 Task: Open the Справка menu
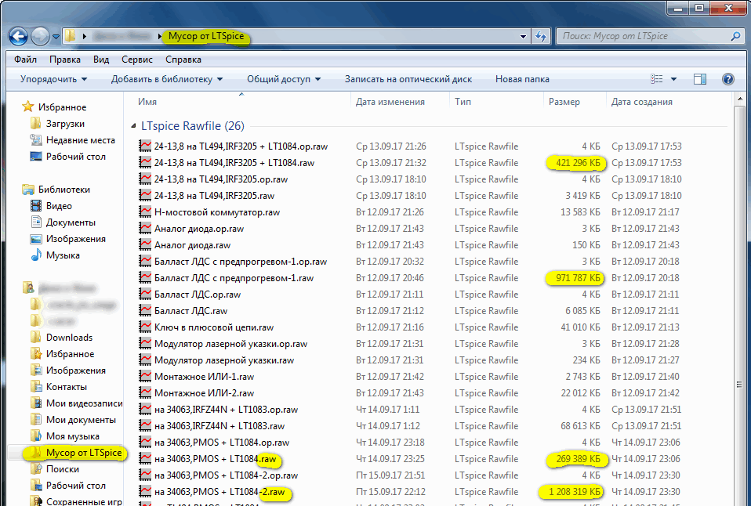pyautogui.click(x=183, y=60)
